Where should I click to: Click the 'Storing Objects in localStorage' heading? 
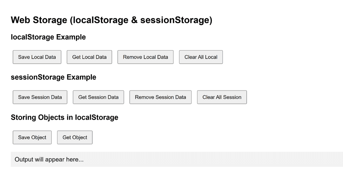(x=64, y=117)
